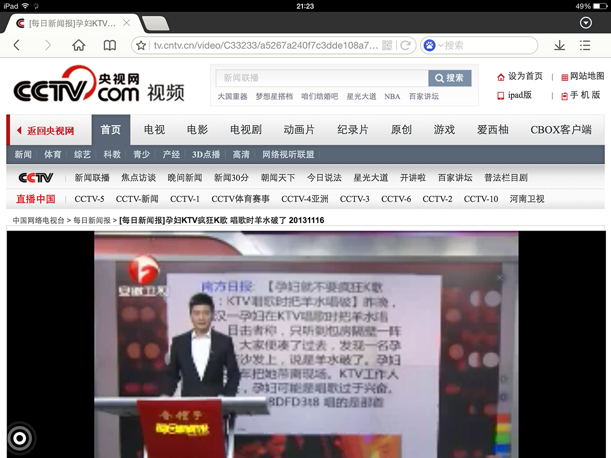
Task: Click the CCTV logo in program row
Action: tap(36, 178)
